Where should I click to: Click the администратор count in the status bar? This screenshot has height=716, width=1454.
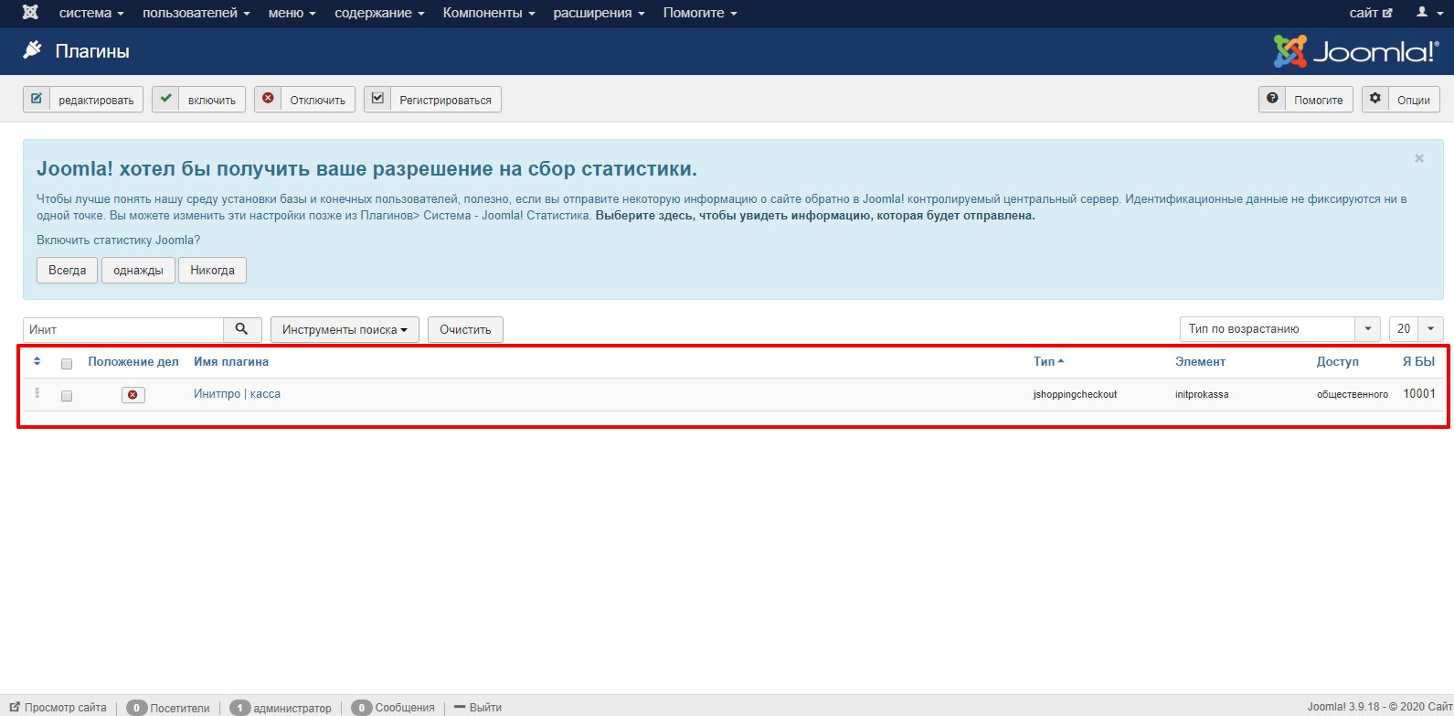pos(281,708)
